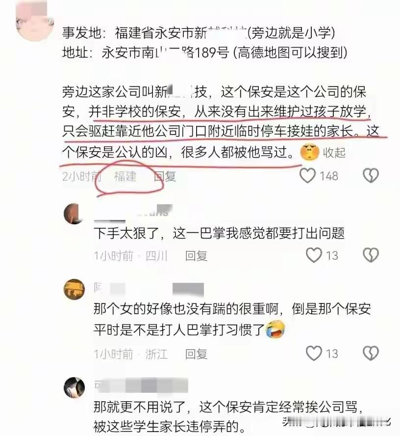Dislike the Sichuan user's comment
Viewport: 400px width, 436px height.
(371, 255)
